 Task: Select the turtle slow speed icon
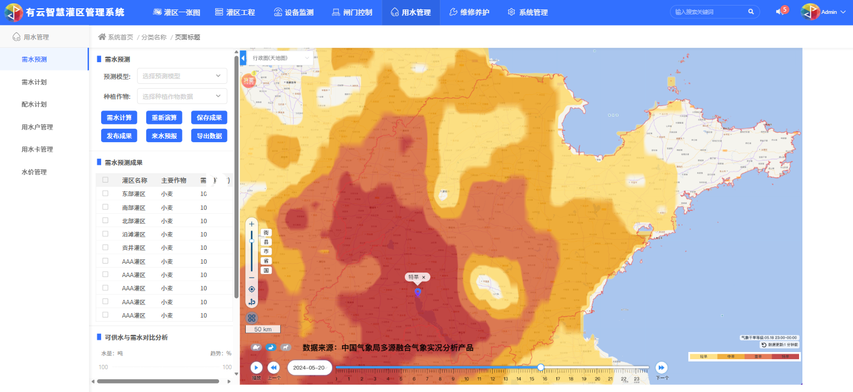point(256,347)
